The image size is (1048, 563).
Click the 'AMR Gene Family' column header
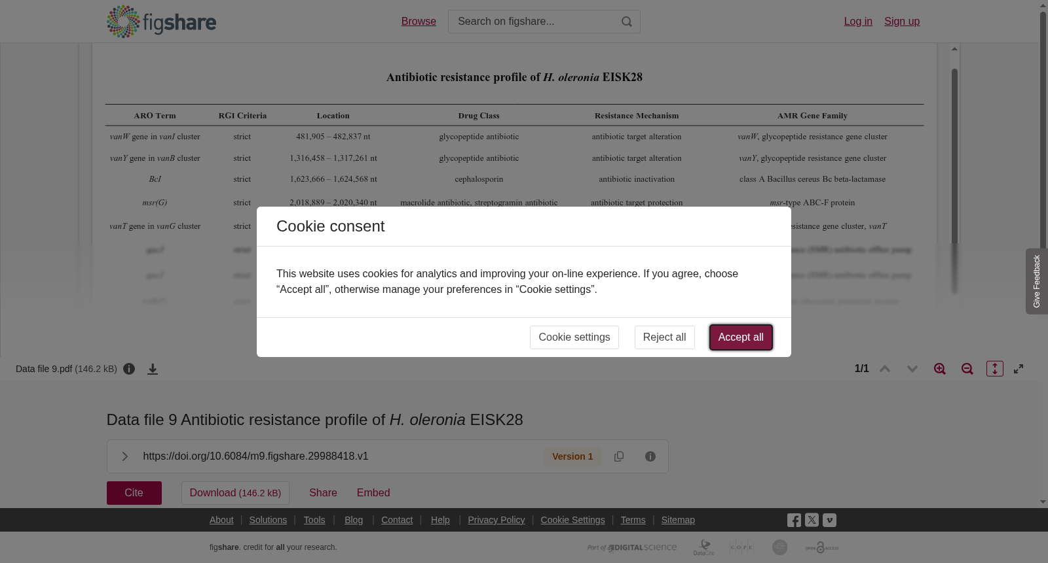tap(812, 116)
